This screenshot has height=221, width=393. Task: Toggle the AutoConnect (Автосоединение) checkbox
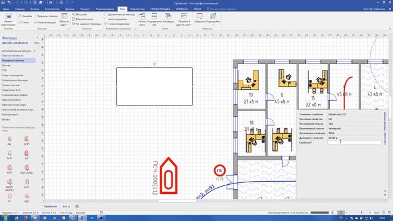106,19
